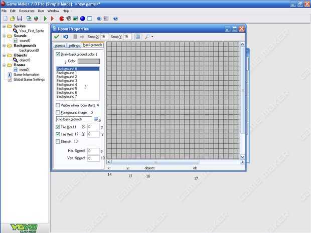Collapse the Sounds folder

[x=4, y=36]
